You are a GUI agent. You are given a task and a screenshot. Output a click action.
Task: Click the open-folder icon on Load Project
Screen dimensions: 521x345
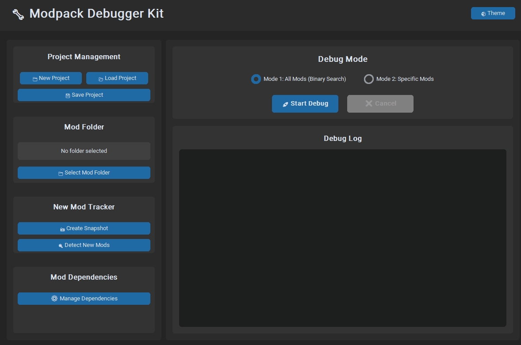click(x=101, y=79)
